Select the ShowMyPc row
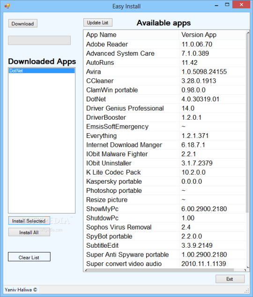The width and height of the screenshot is (253, 297). [165, 209]
